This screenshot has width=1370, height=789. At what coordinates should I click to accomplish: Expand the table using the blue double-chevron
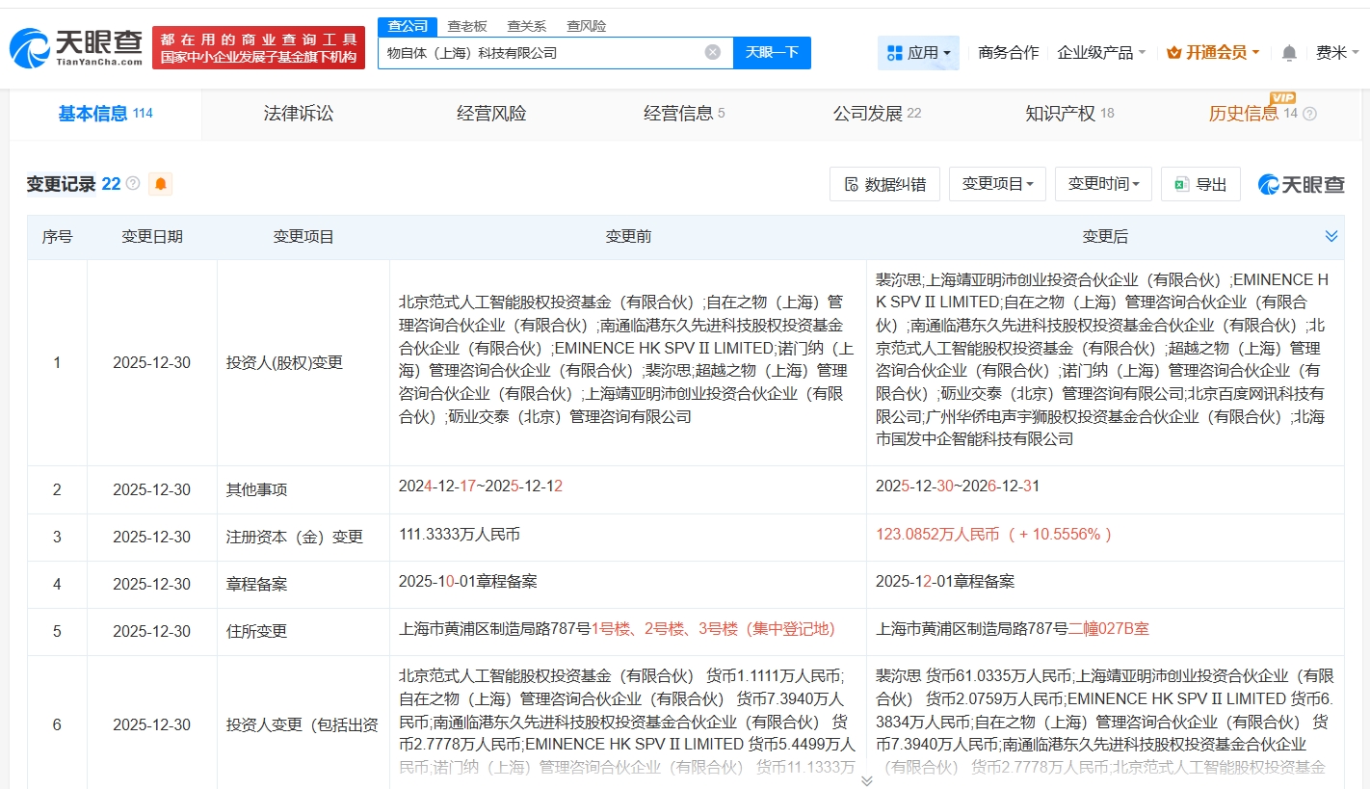point(1330,236)
